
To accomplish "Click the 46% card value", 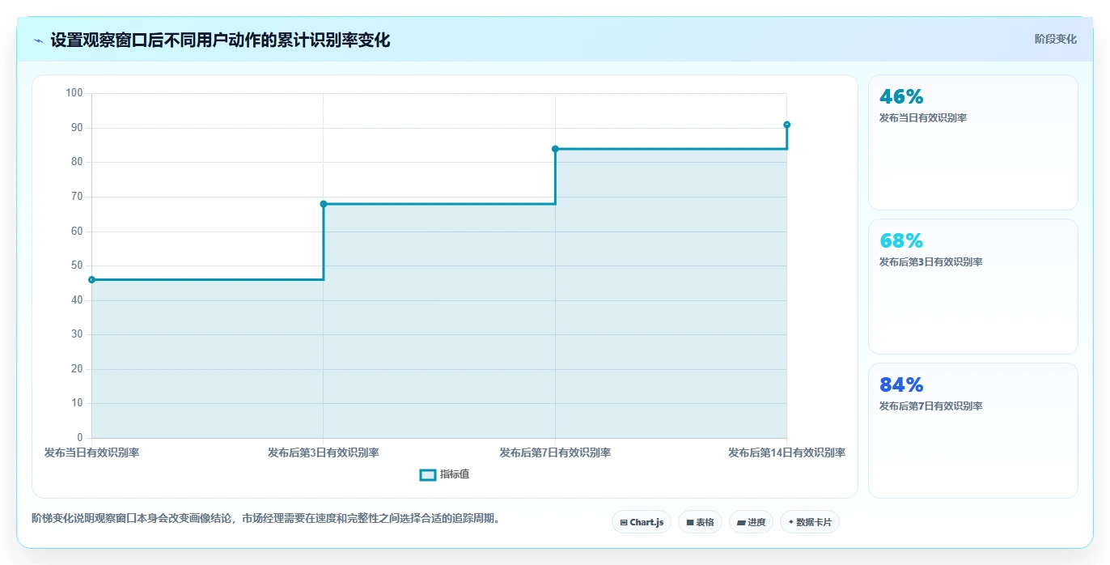I will 901,97.
